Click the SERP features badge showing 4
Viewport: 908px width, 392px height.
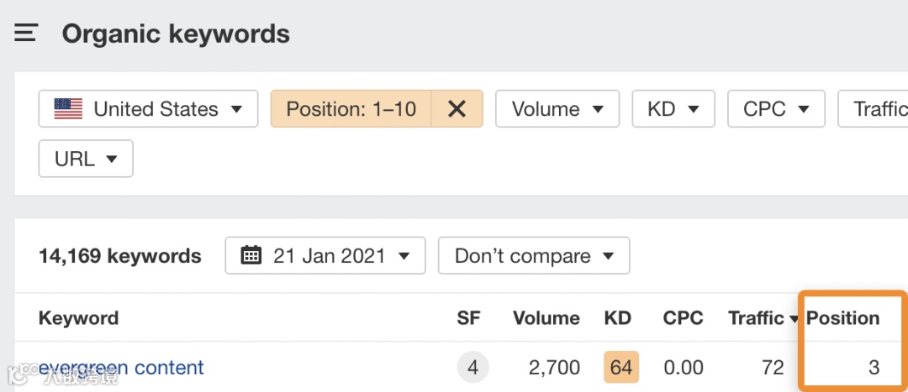472,368
